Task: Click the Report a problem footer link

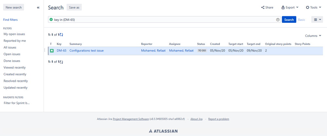Action: (219, 119)
